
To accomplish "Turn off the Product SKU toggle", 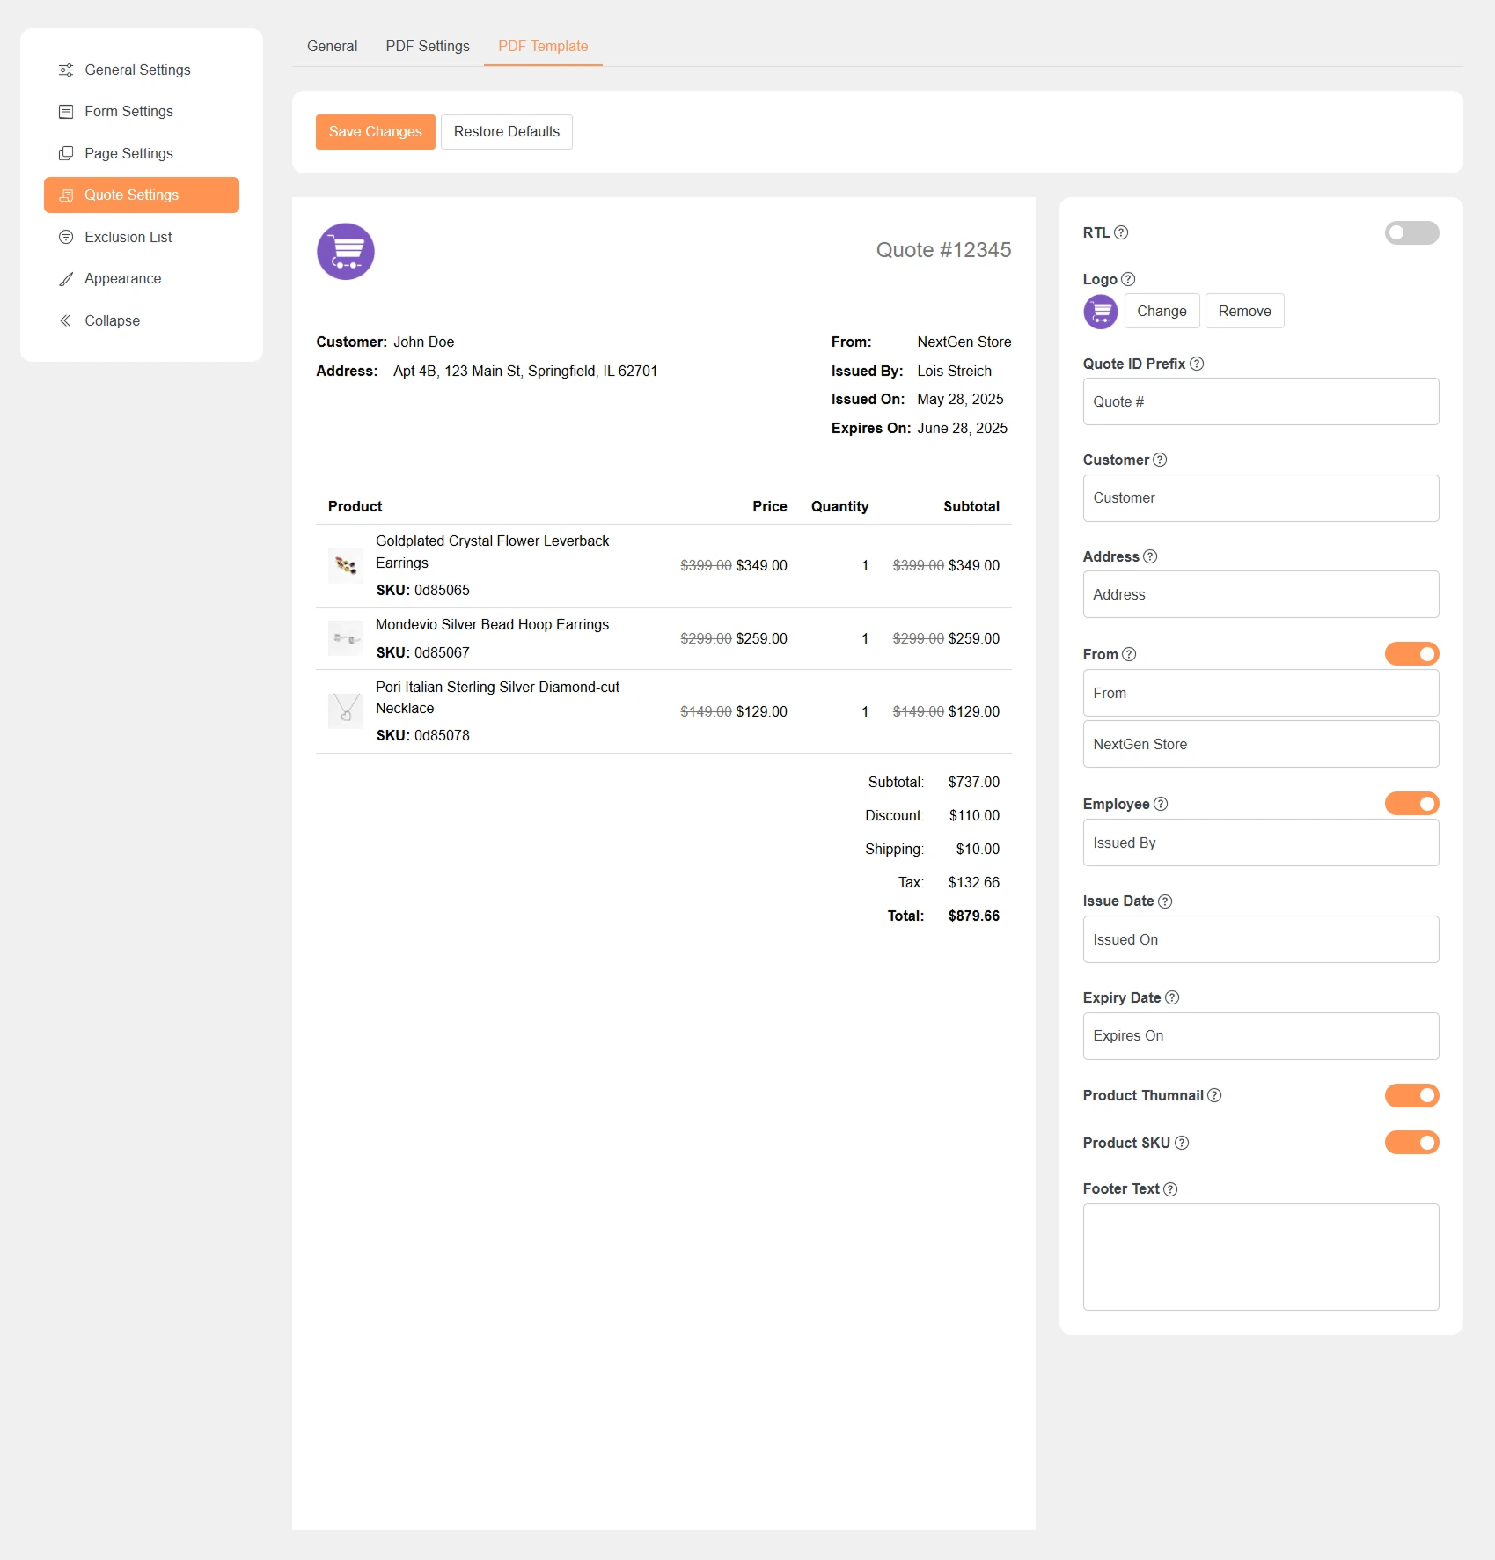I will (x=1411, y=1142).
